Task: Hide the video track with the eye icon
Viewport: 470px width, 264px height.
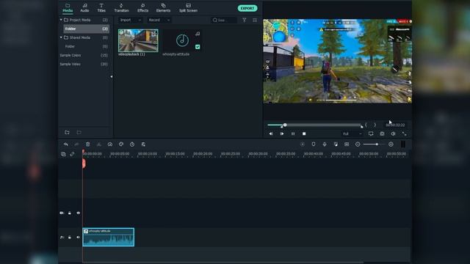Action: [x=79, y=213]
